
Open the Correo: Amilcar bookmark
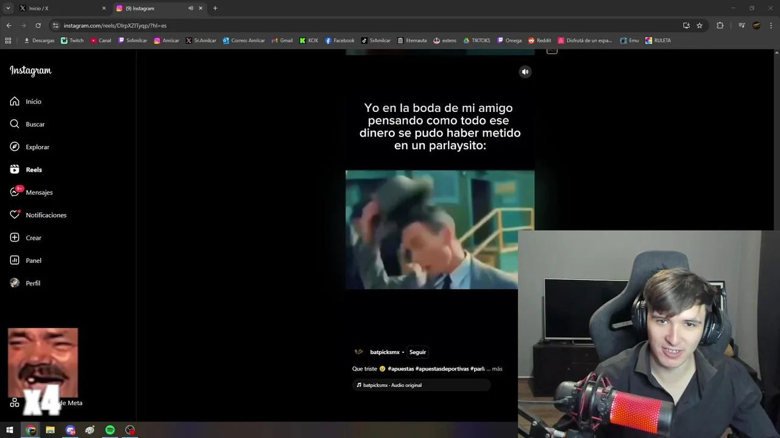pyautogui.click(x=244, y=41)
